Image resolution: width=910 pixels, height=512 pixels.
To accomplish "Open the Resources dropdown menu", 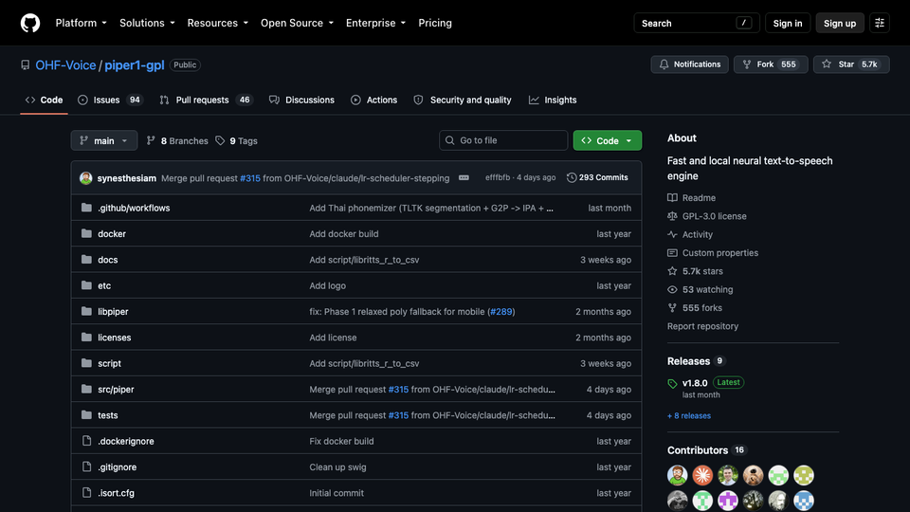I will [218, 23].
